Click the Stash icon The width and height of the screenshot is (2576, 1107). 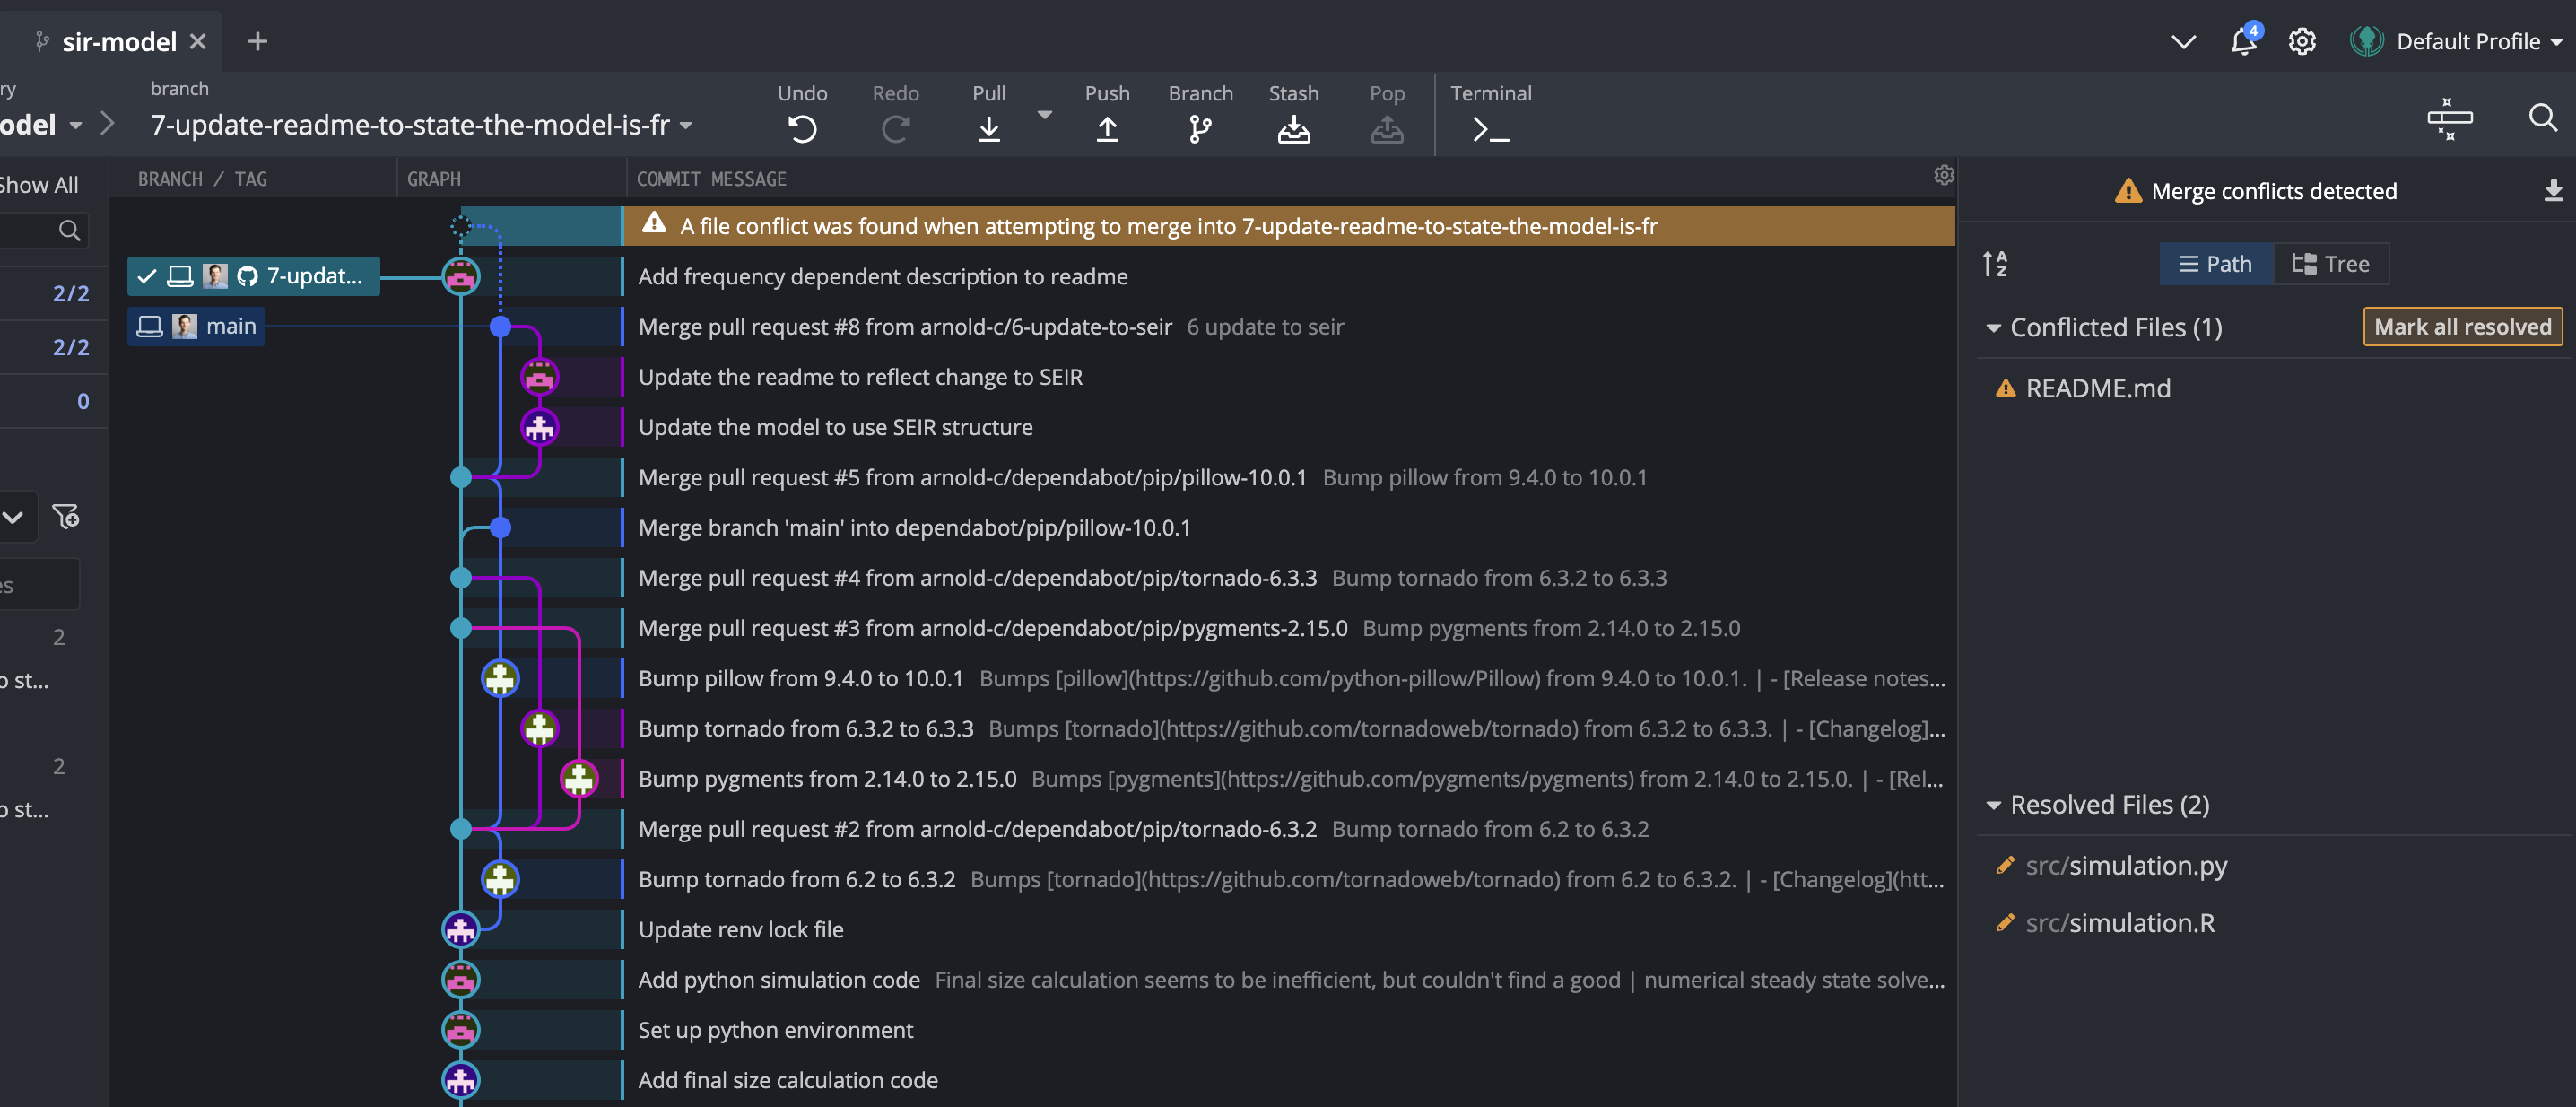click(x=1293, y=129)
